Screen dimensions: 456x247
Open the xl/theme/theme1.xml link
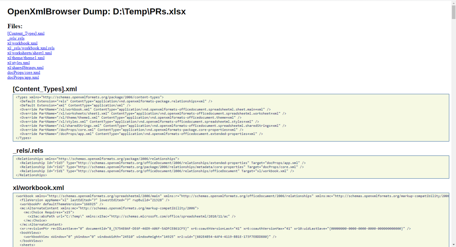click(x=26, y=58)
